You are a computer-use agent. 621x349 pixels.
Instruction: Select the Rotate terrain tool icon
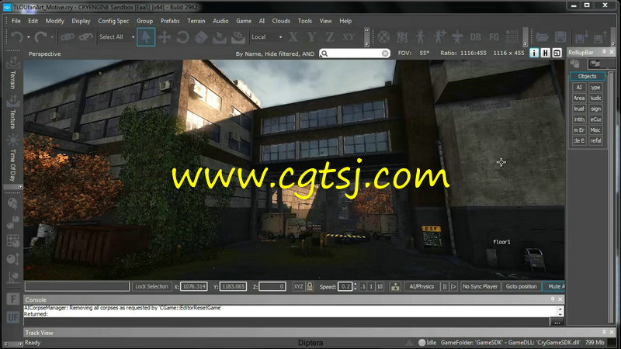point(238,37)
